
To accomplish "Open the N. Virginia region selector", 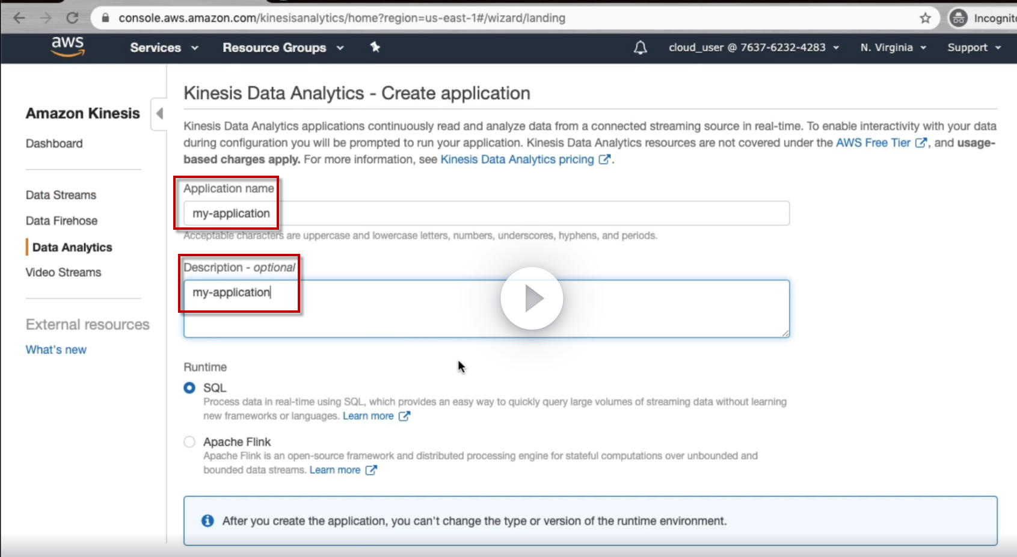I will pyautogui.click(x=893, y=48).
